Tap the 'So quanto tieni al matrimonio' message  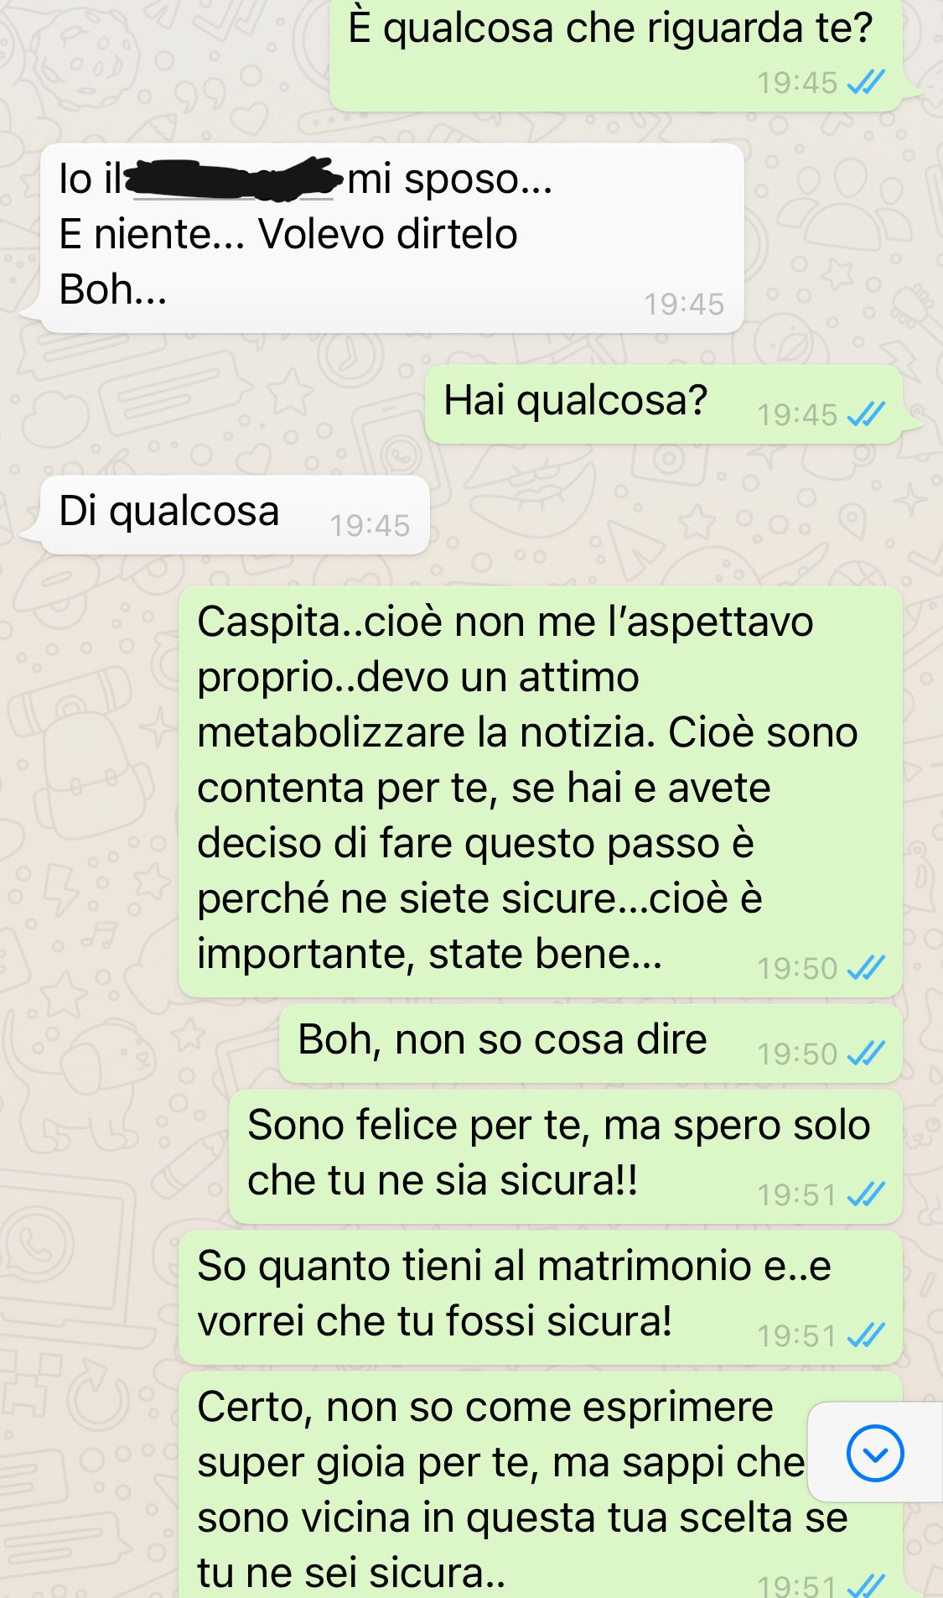[x=541, y=1298]
